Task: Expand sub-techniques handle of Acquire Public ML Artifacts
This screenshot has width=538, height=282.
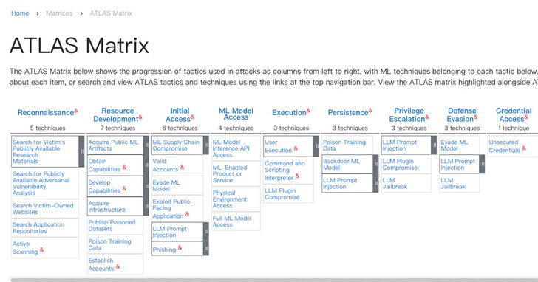Action: 146,145
